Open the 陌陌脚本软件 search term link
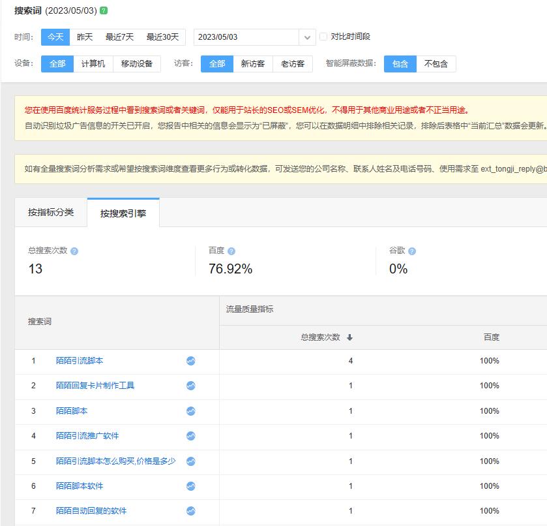Viewport: 547px width, 526px height. point(80,486)
